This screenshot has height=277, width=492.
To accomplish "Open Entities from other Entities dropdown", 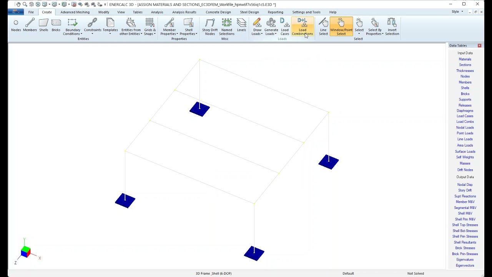I will [x=131, y=27].
